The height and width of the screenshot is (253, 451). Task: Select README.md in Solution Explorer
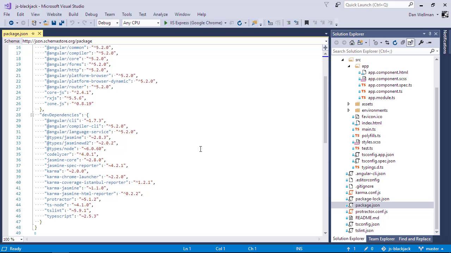click(367, 218)
